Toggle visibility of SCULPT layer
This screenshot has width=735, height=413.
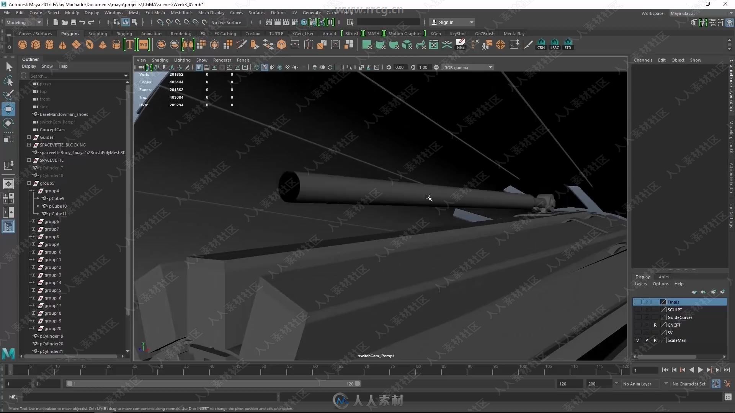[637, 309]
